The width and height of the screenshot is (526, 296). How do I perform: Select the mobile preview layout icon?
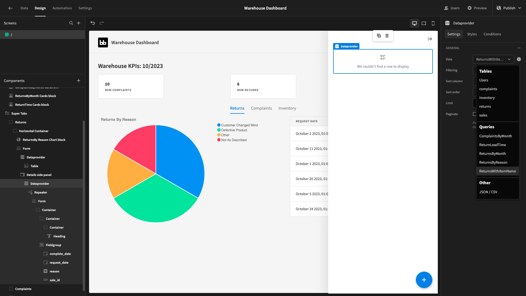(x=433, y=23)
